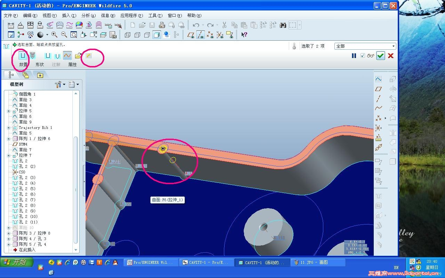Click the Undo arrow in the toolbar
The width and height of the screenshot is (445, 278).
pyautogui.click(x=196, y=25)
